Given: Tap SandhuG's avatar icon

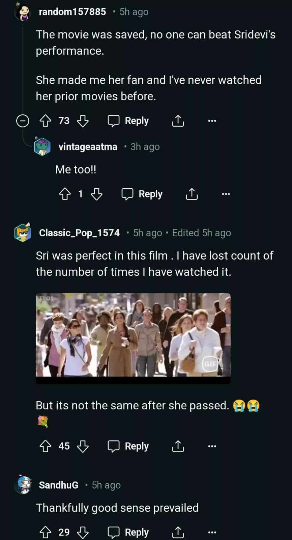Looking at the screenshot, I should pyautogui.click(x=24, y=485).
